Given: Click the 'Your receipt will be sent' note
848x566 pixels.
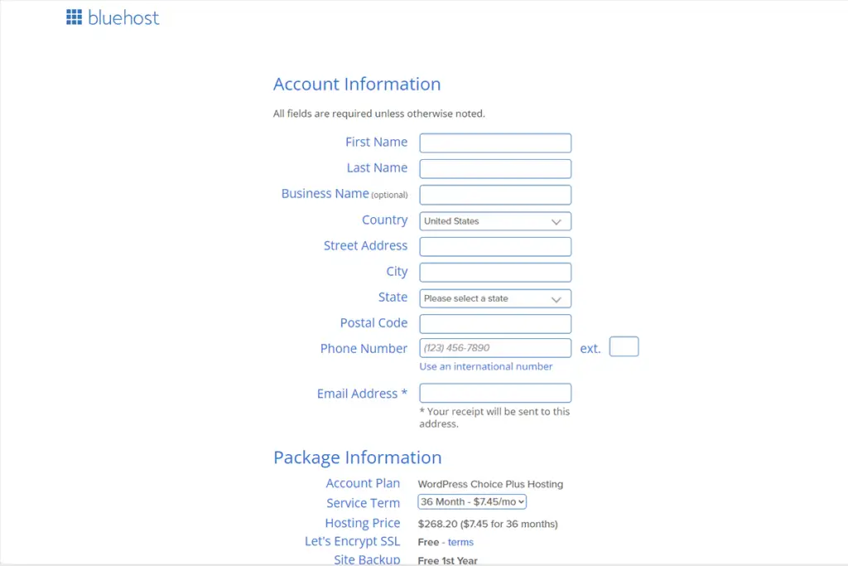Looking at the screenshot, I should pos(494,418).
